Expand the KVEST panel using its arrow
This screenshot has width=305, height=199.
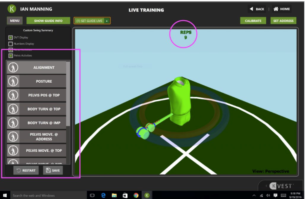tap(266, 187)
